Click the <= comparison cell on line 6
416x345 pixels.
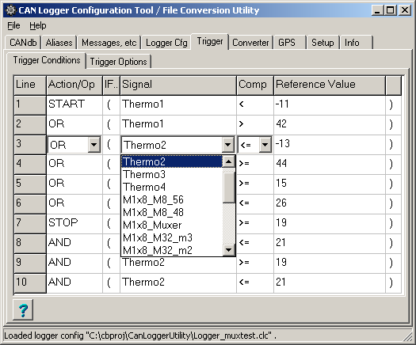pyautogui.click(x=254, y=204)
